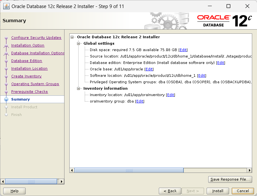Edit the oraInventory group

[140, 101]
